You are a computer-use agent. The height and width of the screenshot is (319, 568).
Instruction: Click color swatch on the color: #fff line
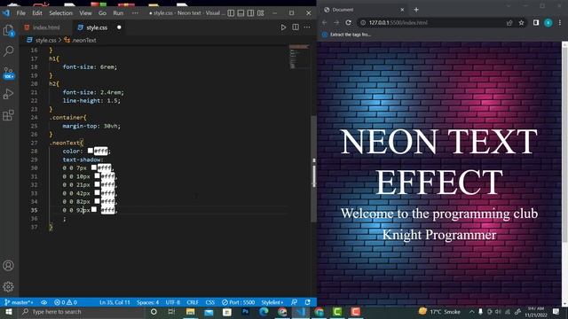click(x=91, y=151)
